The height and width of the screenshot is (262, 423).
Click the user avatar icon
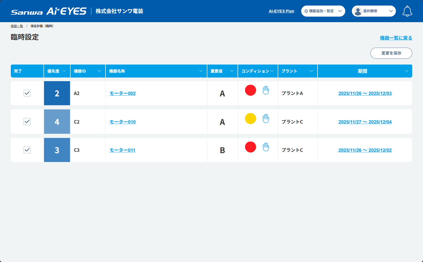(357, 11)
